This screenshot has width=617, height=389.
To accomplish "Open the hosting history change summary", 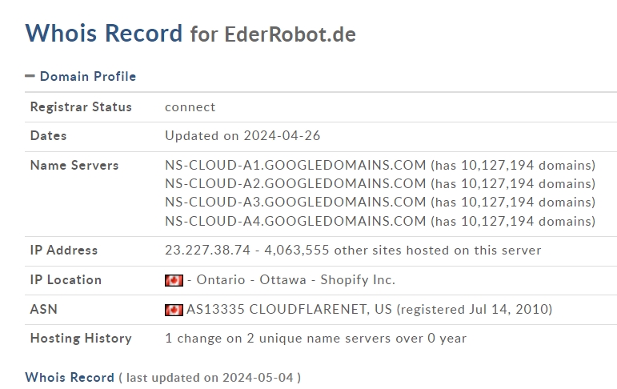I will click(315, 339).
